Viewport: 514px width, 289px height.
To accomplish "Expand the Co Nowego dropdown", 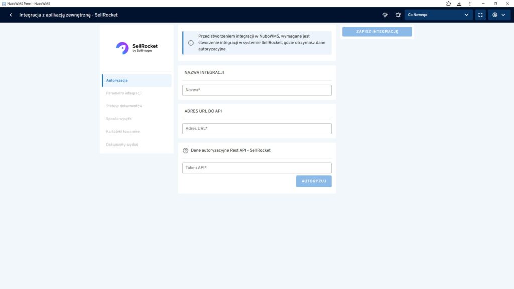I will point(438,15).
